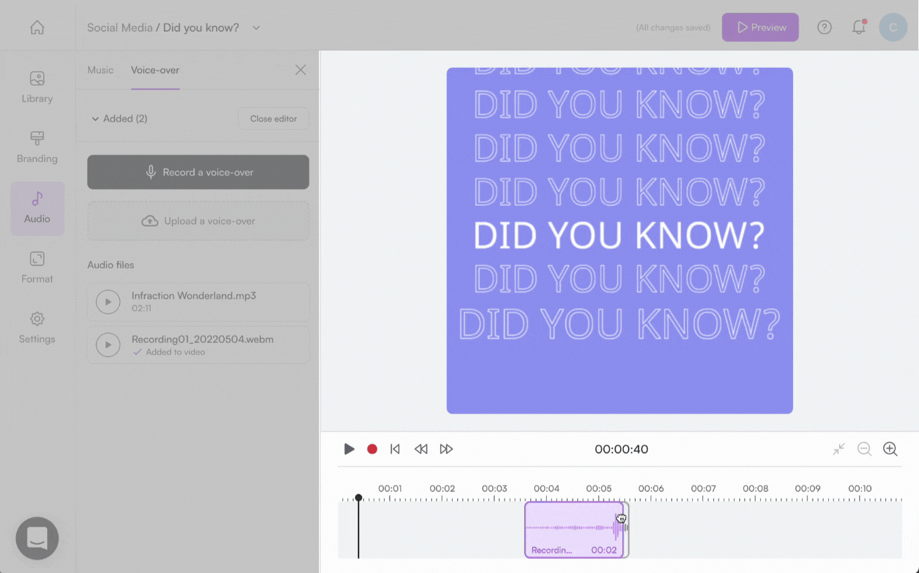Select the Recording clip on the timeline
The width and height of the screenshot is (919, 573).
574,530
